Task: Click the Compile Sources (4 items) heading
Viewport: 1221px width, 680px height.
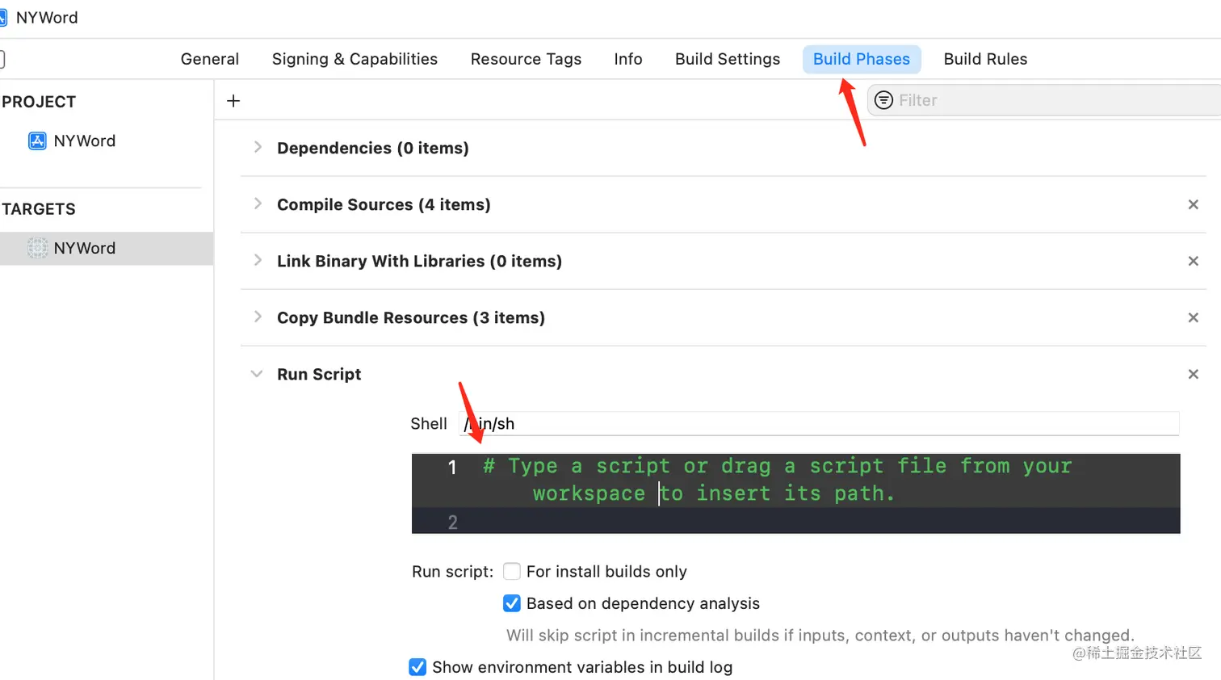Action: 384,205
